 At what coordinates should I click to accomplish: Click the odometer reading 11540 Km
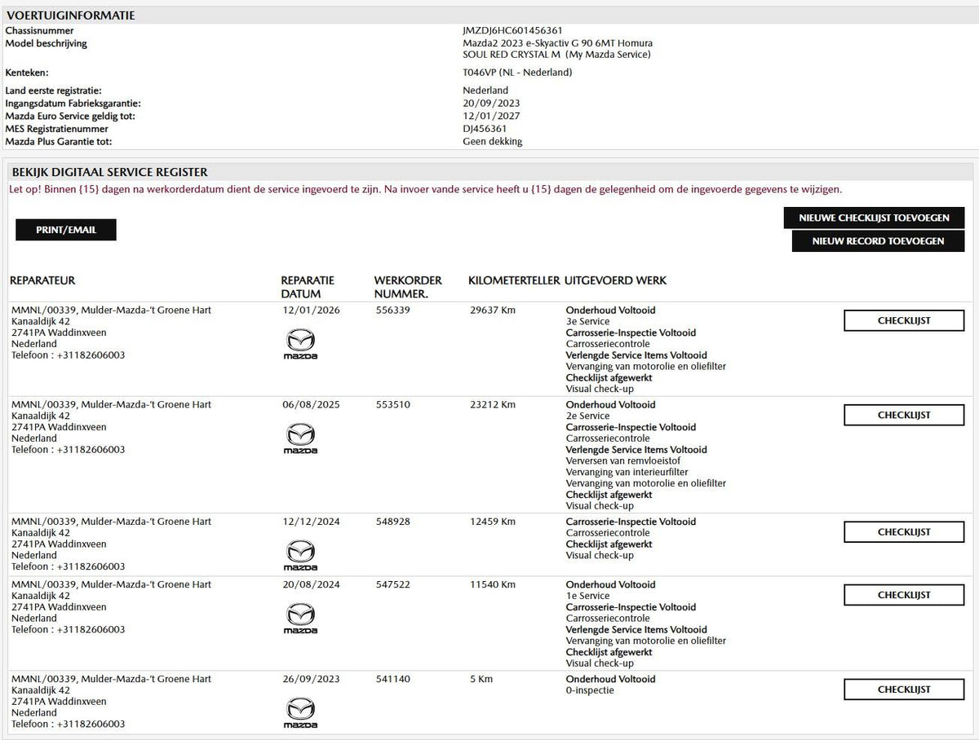pyautogui.click(x=493, y=585)
